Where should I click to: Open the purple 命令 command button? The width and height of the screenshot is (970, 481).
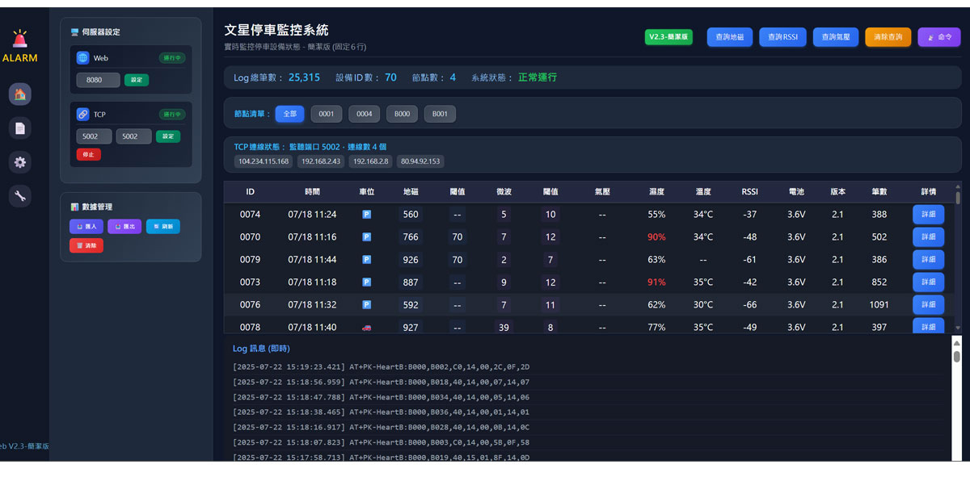tap(938, 37)
